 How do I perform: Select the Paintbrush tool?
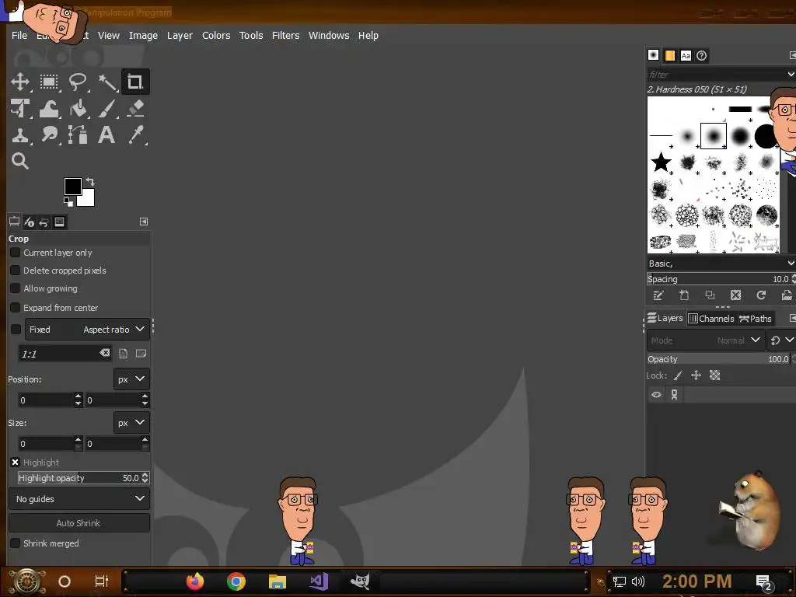[106, 109]
